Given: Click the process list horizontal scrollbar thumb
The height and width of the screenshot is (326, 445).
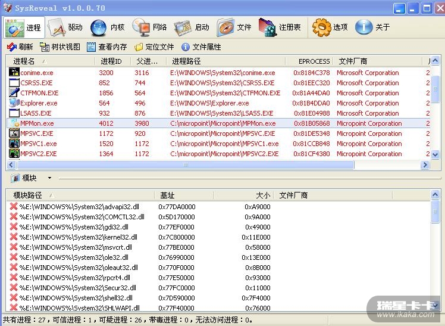Looking at the screenshot, I should coord(186,165).
